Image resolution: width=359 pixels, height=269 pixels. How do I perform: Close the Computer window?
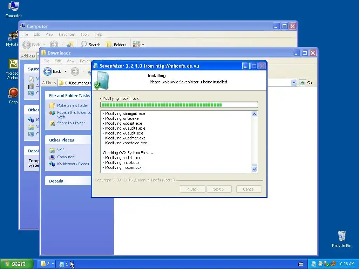[x=292, y=26]
